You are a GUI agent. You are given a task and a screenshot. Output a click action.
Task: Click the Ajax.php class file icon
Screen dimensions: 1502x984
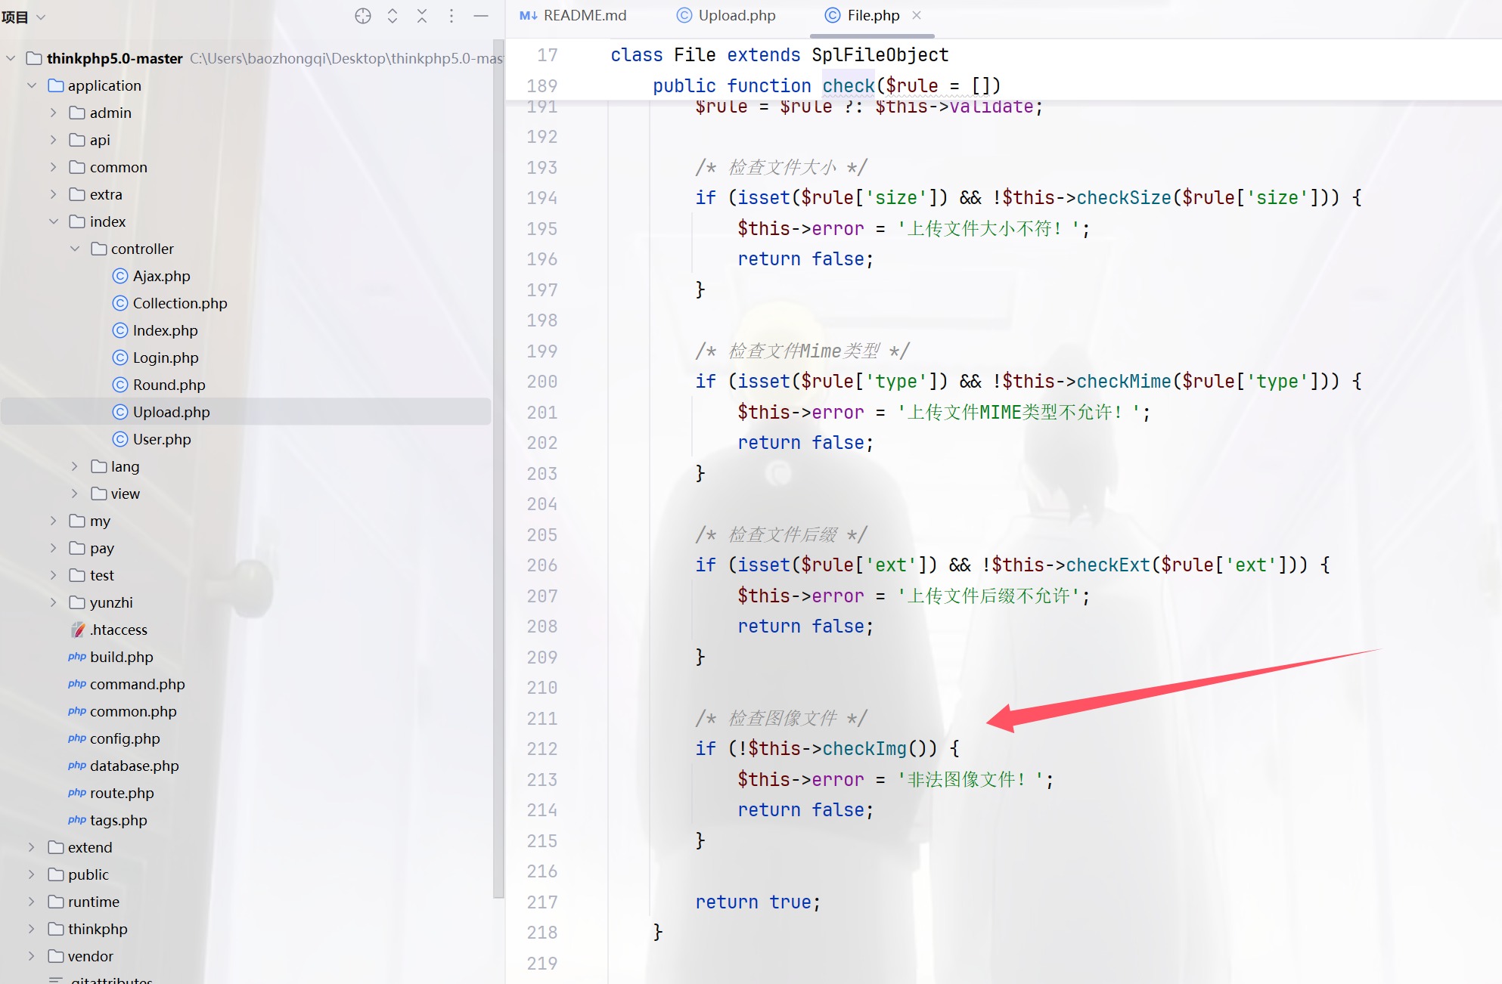[119, 276]
